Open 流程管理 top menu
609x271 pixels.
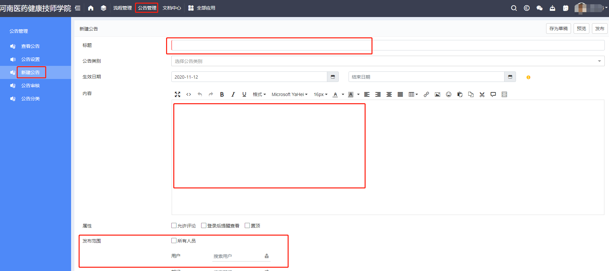(123, 8)
